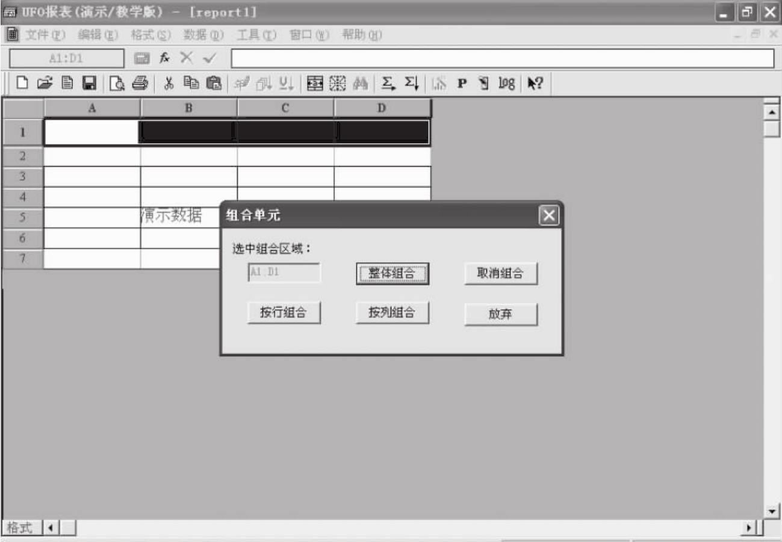Click the sum right arrow icon
The image size is (782, 542).
[389, 84]
